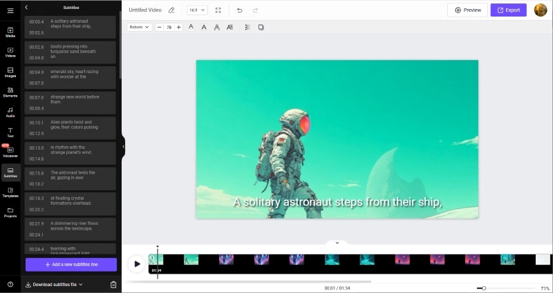Click the subtitles list vertical scrollbar
Screen dimensions: 553x293
click(x=120, y=44)
